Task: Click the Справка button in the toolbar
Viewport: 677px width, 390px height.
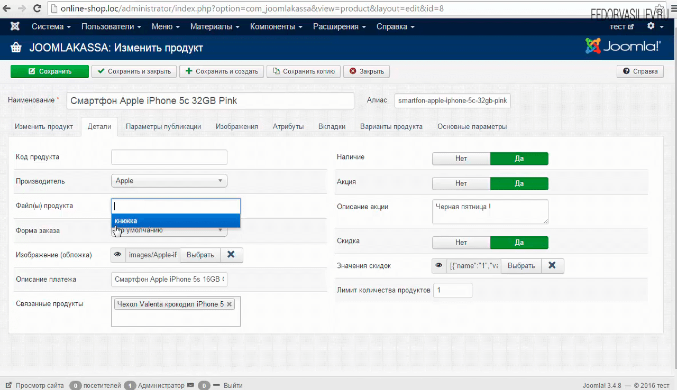Action: (640, 71)
